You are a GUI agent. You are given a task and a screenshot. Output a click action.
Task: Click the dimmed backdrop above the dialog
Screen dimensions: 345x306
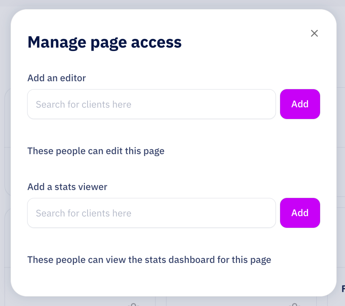coord(172,4)
